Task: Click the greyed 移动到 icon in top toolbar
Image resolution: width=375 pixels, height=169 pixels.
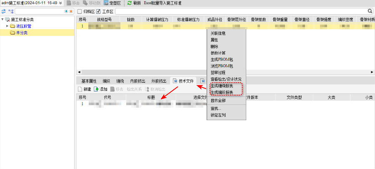Action: tap(85, 3)
